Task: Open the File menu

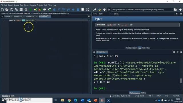Action: click(2, 5)
